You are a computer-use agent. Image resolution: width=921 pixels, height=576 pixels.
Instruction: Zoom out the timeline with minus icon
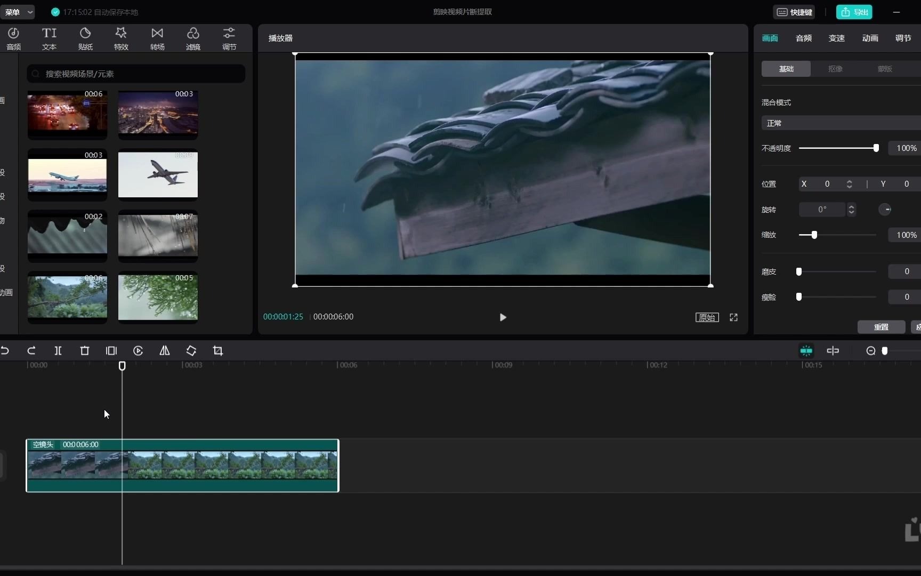point(871,350)
